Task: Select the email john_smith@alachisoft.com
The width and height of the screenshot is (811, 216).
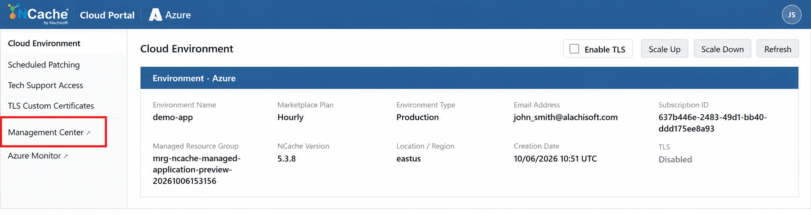Action: point(566,117)
